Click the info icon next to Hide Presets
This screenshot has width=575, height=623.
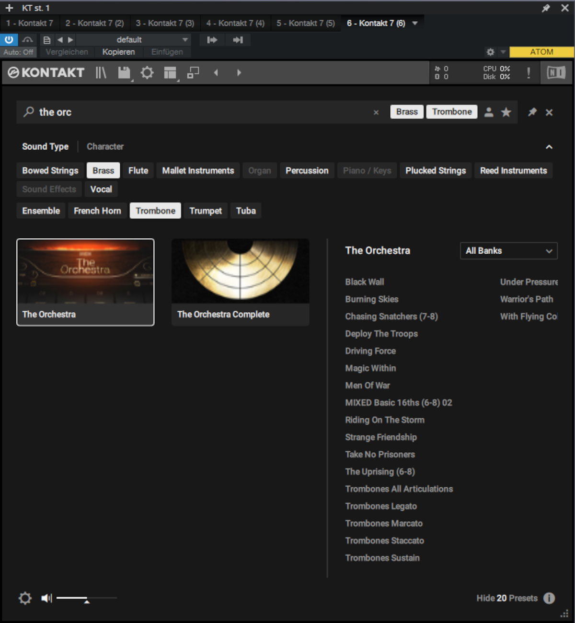[549, 598]
